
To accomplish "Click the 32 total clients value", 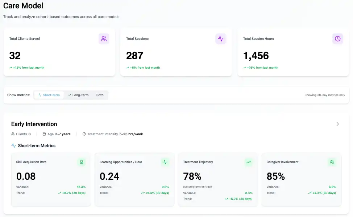I will click(x=15, y=56).
